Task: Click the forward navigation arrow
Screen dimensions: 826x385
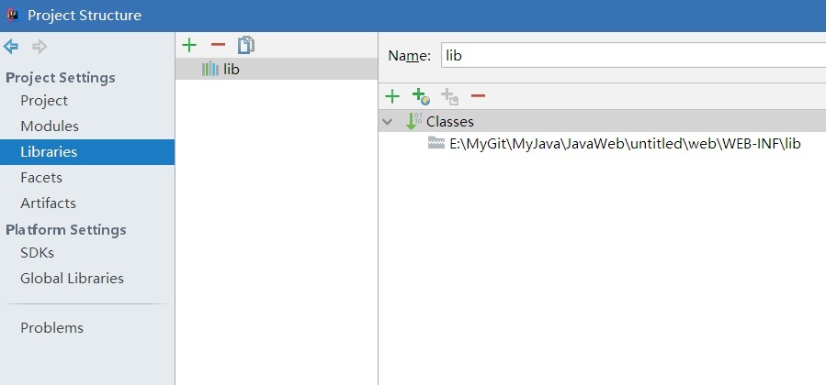Action: click(39, 47)
